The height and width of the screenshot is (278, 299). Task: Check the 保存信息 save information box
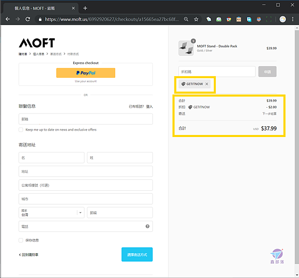click(21, 240)
